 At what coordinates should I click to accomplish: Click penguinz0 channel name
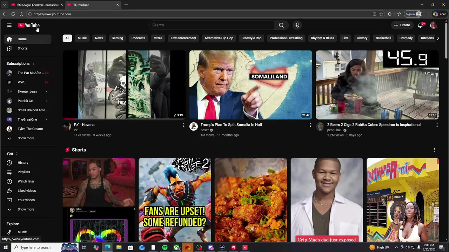click(335, 130)
